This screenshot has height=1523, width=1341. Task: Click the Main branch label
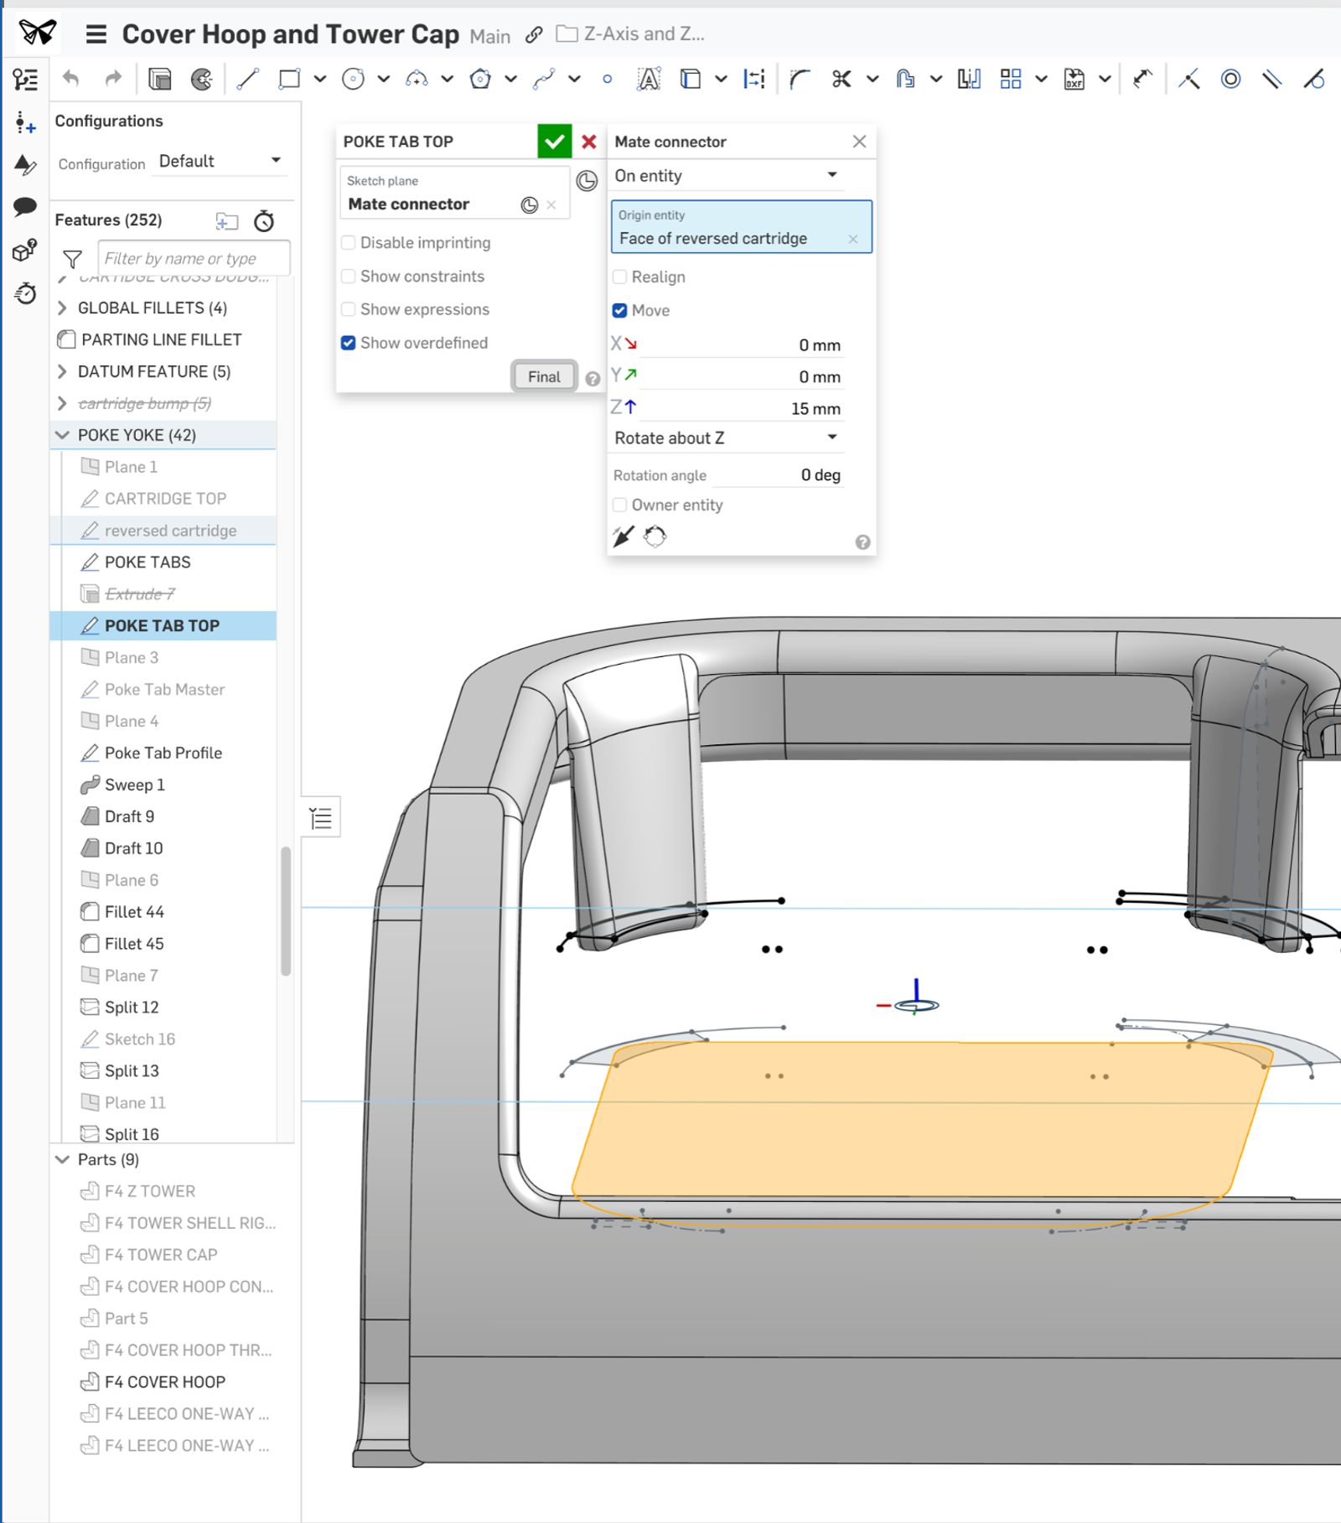(489, 36)
